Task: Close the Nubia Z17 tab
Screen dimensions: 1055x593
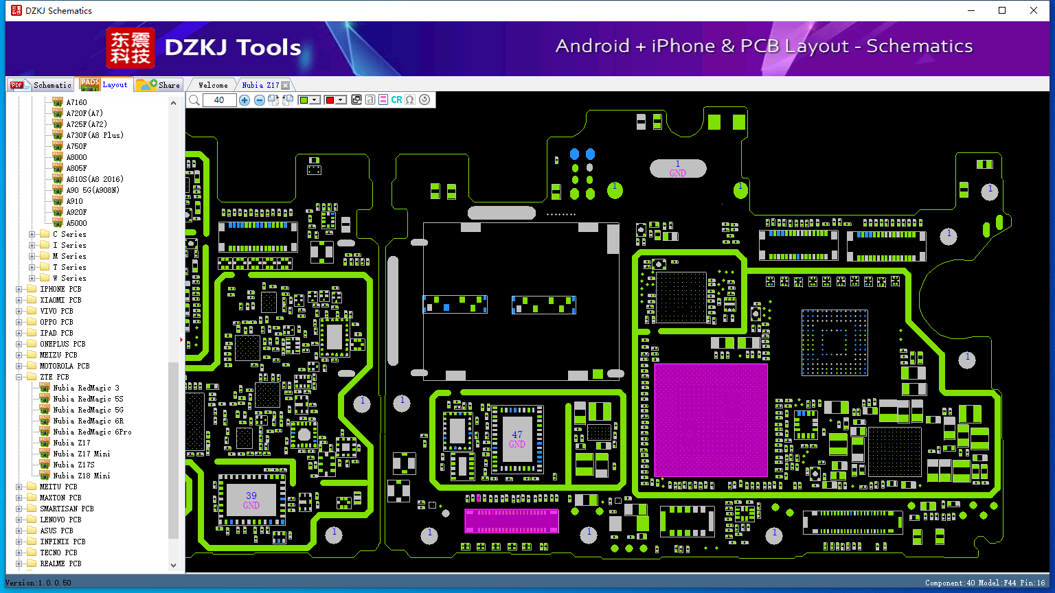Action: click(x=285, y=85)
